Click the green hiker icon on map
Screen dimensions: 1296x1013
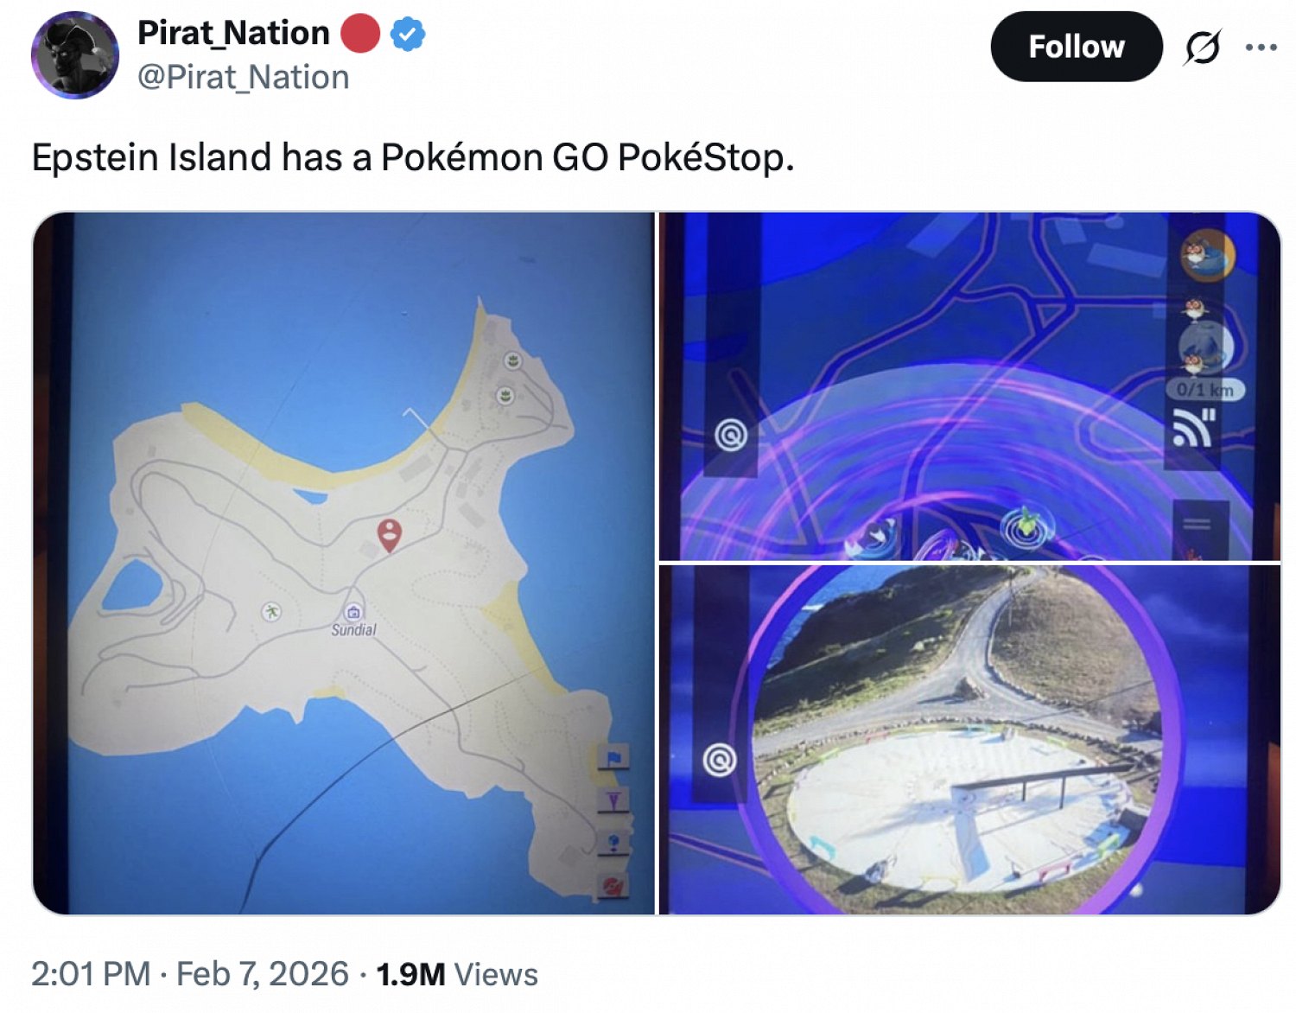tap(272, 612)
